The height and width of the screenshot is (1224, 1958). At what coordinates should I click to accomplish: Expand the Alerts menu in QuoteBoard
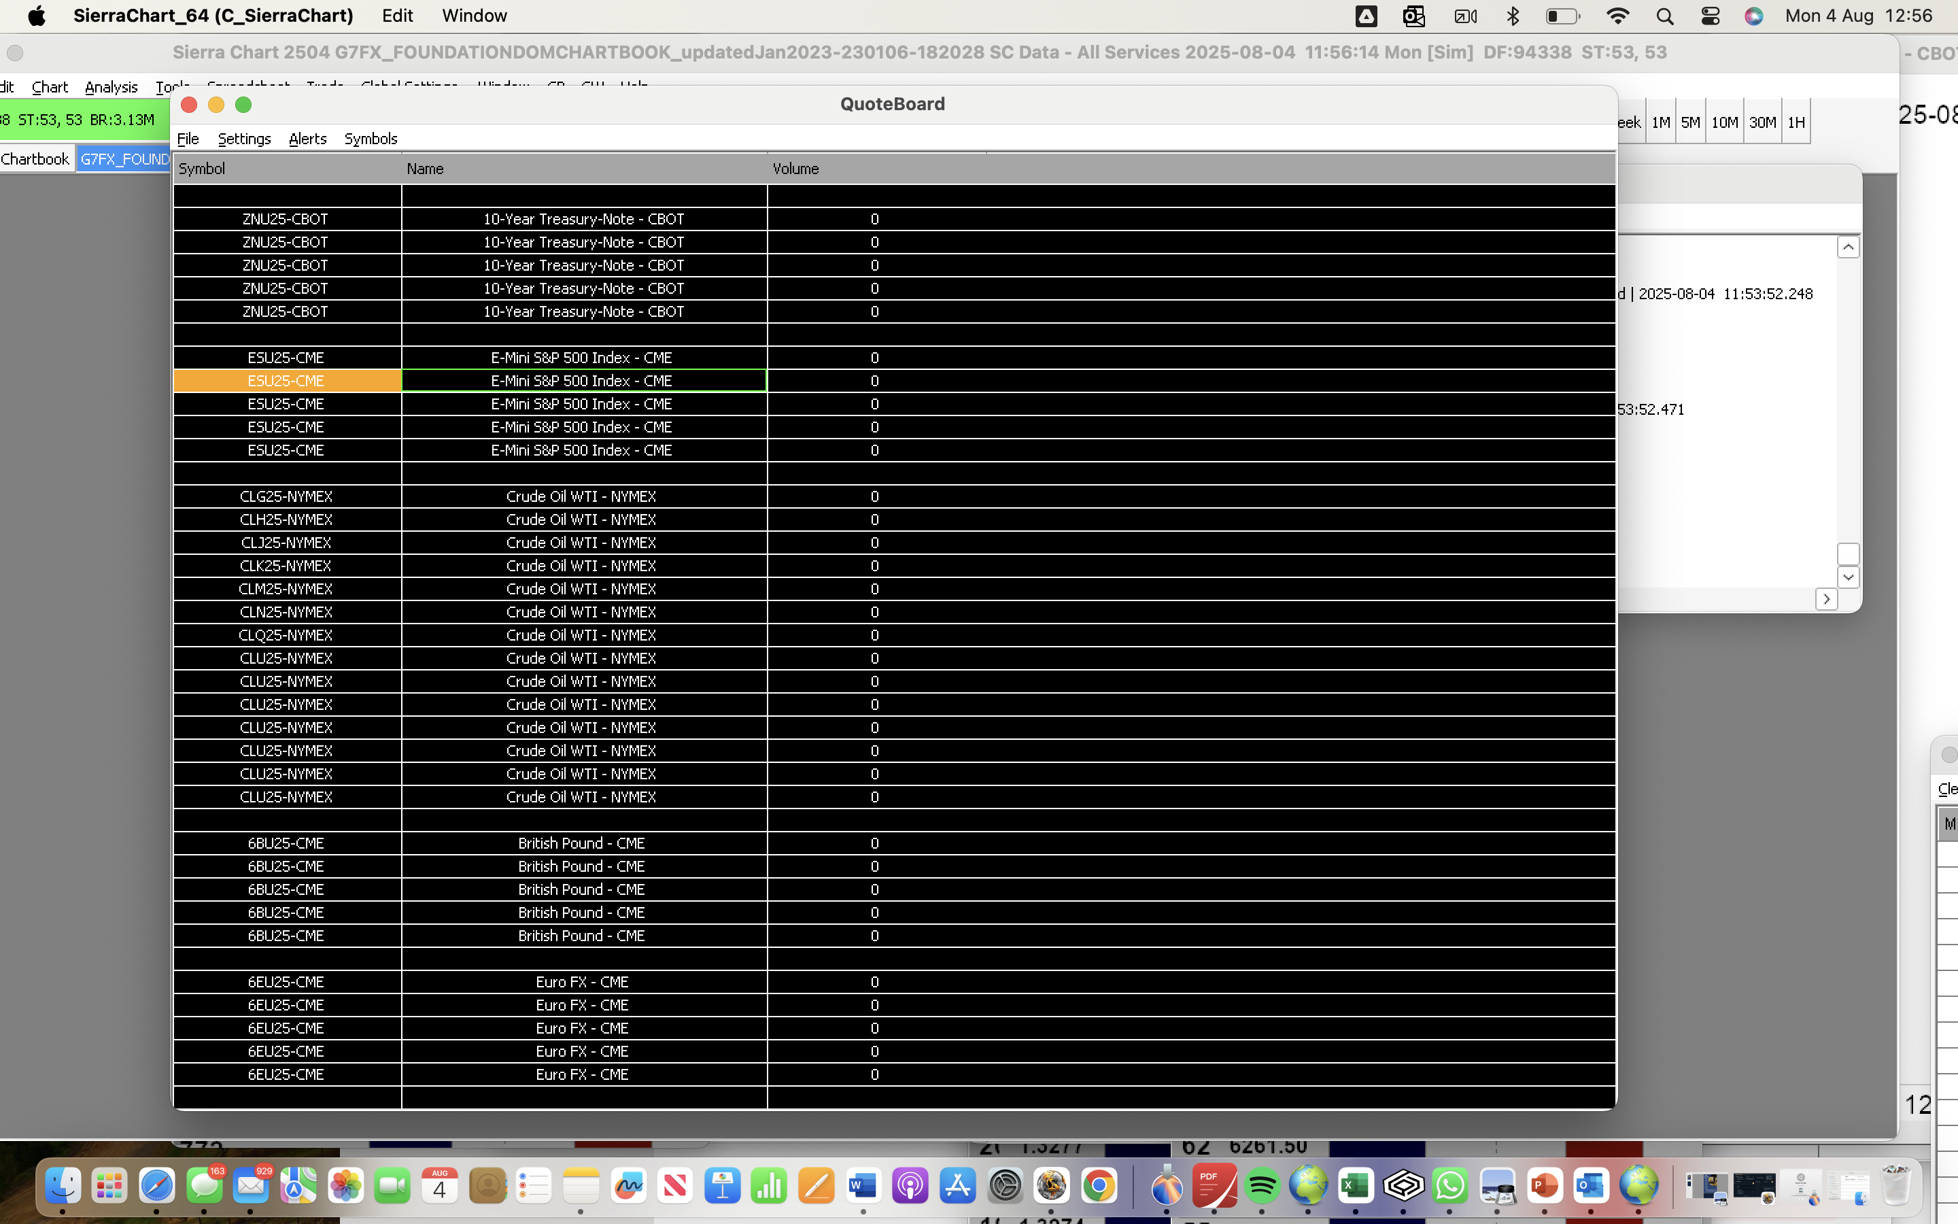(307, 139)
